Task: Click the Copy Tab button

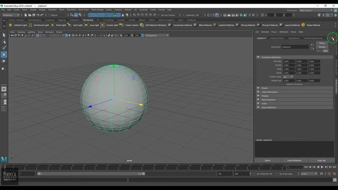Action: point(321,160)
